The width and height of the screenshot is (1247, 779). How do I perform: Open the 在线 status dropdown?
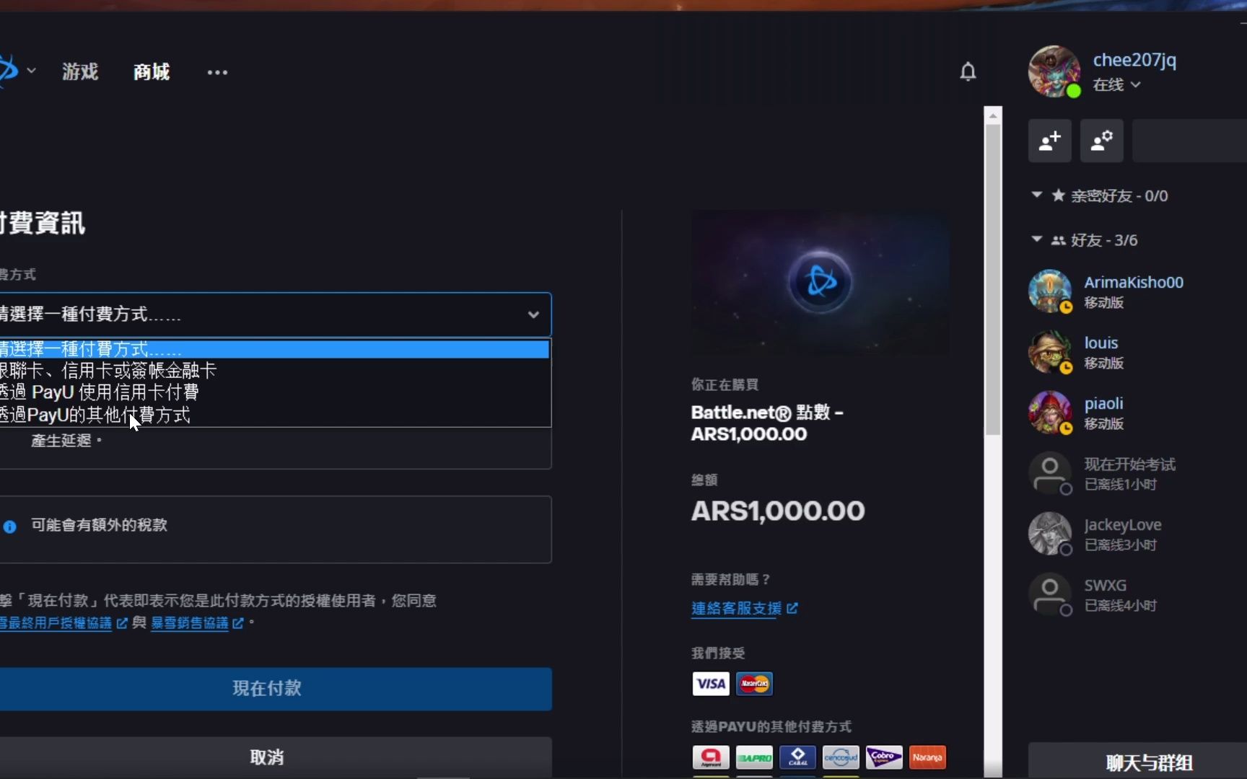(x=1116, y=84)
